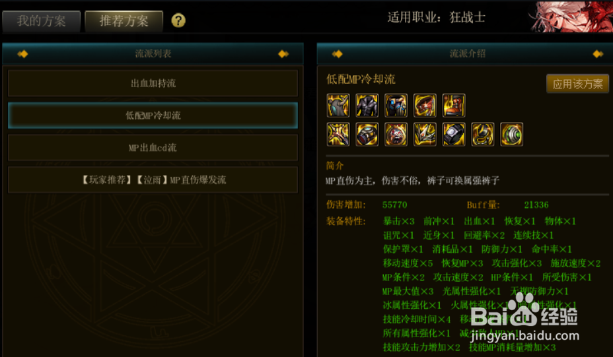Select the 出血加持流 build entry
The height and width of the screenshot is (357, 613).
153,83
